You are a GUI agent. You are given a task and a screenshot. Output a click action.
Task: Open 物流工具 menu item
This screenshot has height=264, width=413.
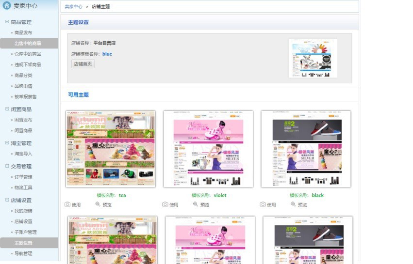[x=23, y=187]
